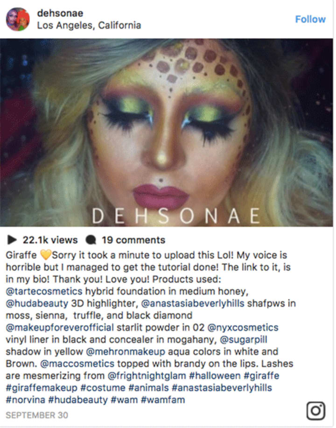Open @anastasiabeverlyhills mention
The image size is (336, 428).
[x=193, y=303]
